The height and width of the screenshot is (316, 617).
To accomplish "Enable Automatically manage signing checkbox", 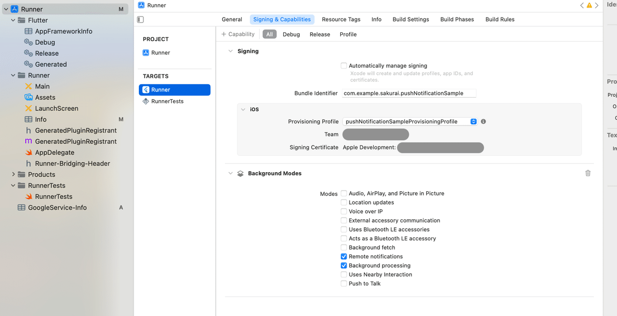I will click(343, 66).
